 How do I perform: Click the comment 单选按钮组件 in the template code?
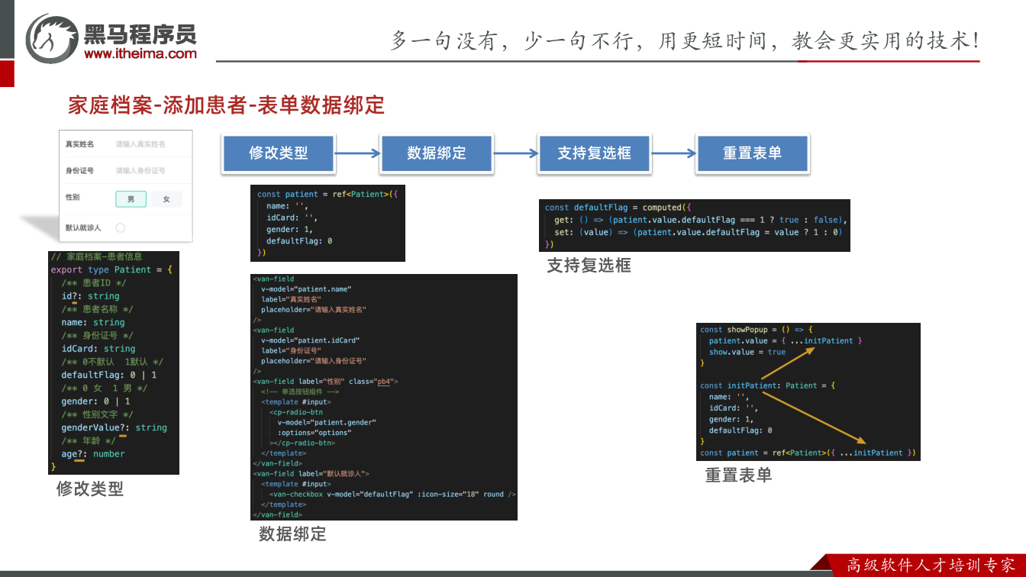[300, 392]
